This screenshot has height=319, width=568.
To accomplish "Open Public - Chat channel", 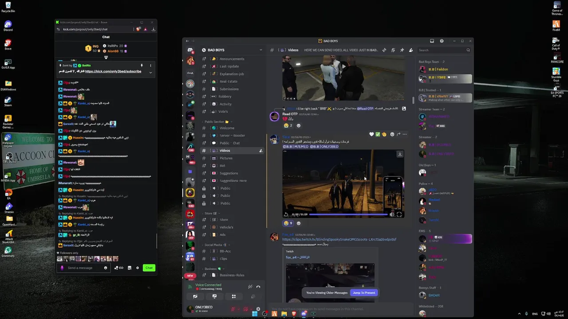I will (x=232, y=143).
